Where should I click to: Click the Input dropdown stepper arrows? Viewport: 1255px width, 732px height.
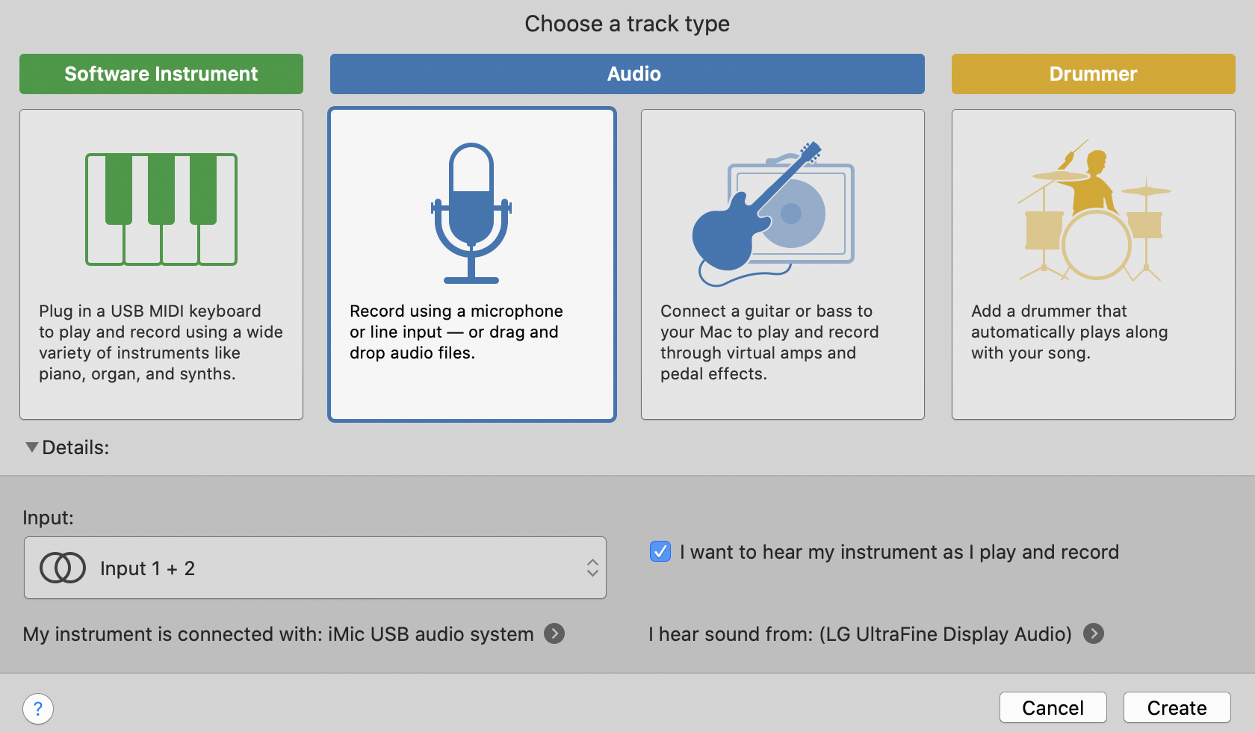point(592,568)
